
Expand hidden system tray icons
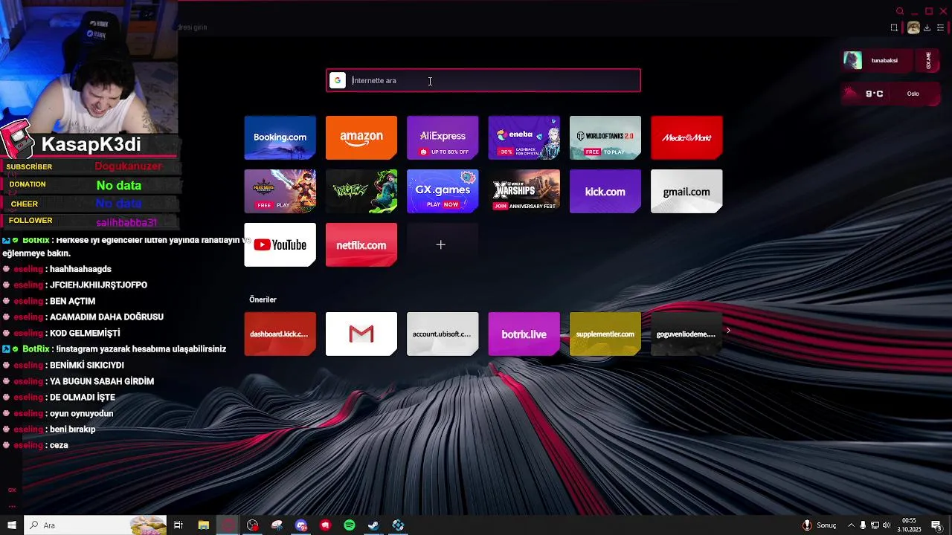click(x=852, y=525)
